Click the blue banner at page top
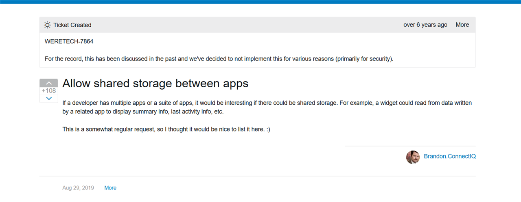Screen dimensions: 521x202 click(260, 2)
